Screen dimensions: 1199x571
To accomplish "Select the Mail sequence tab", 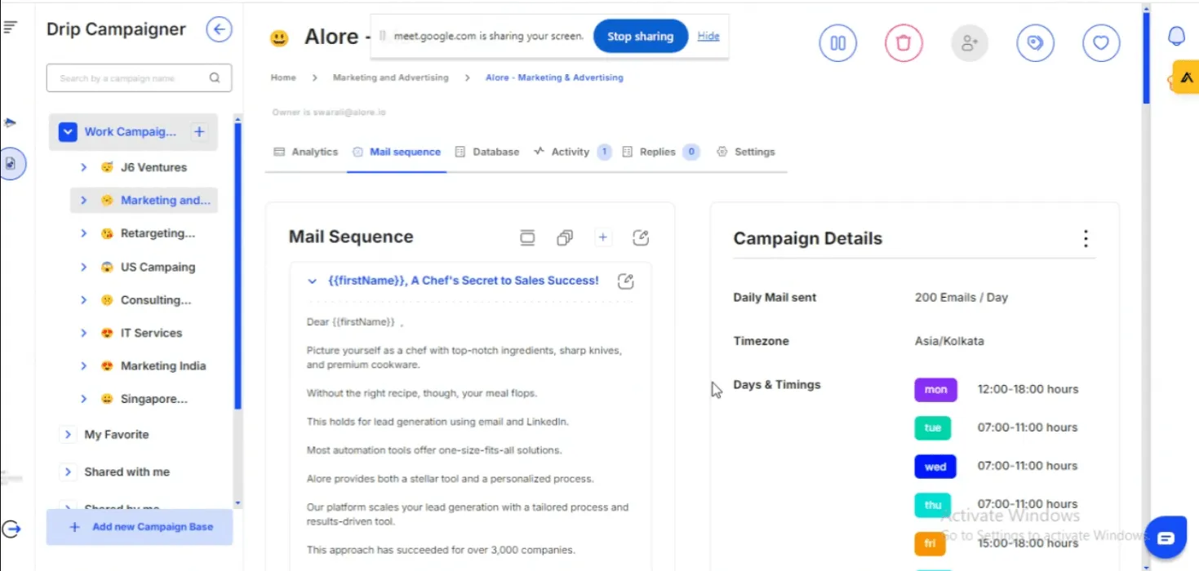I will pos(397,152).
